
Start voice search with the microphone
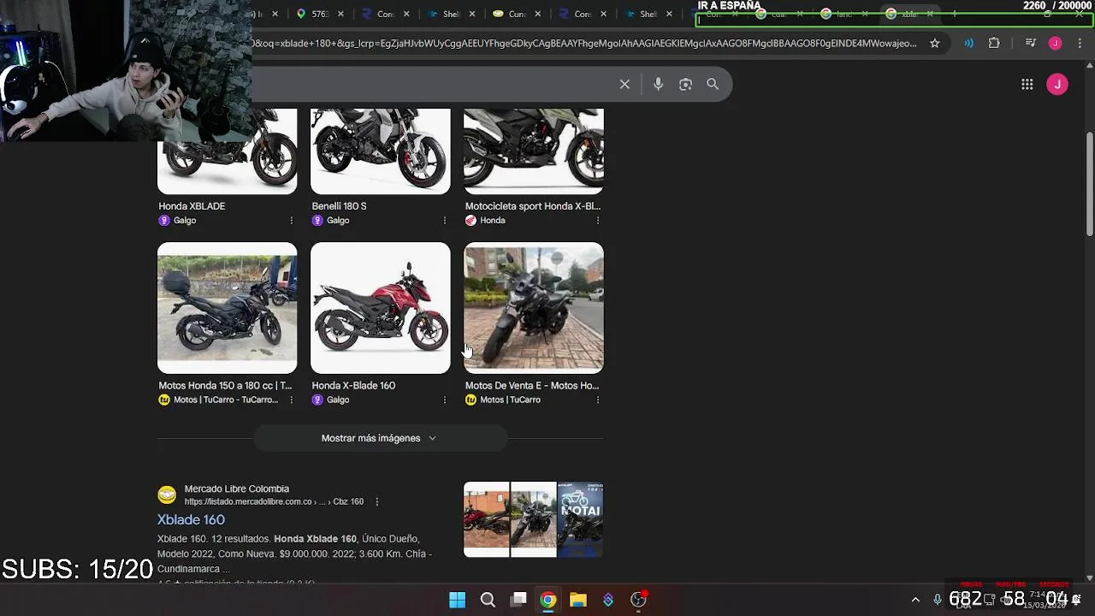pos(658,84)
